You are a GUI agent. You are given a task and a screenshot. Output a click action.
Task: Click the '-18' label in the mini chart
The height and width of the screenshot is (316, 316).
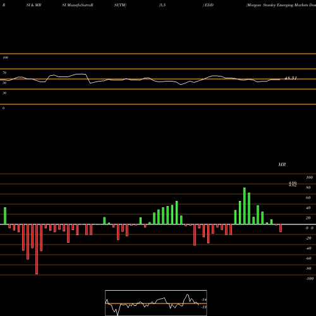tap(204, 307)
